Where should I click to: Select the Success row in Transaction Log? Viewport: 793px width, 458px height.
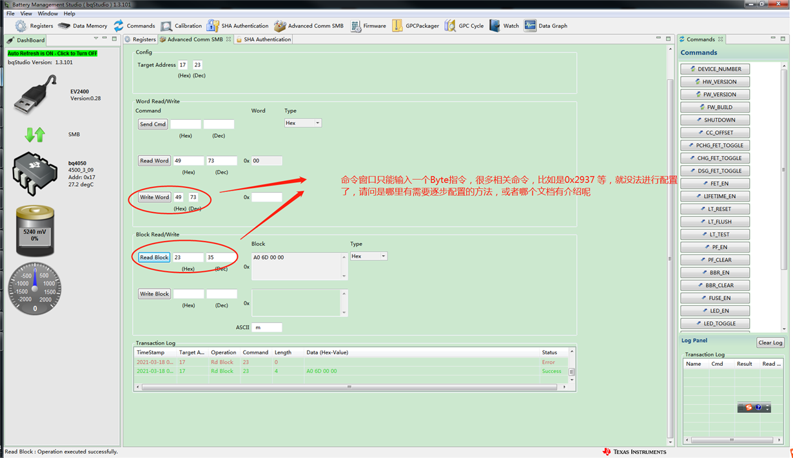[351, 371]
